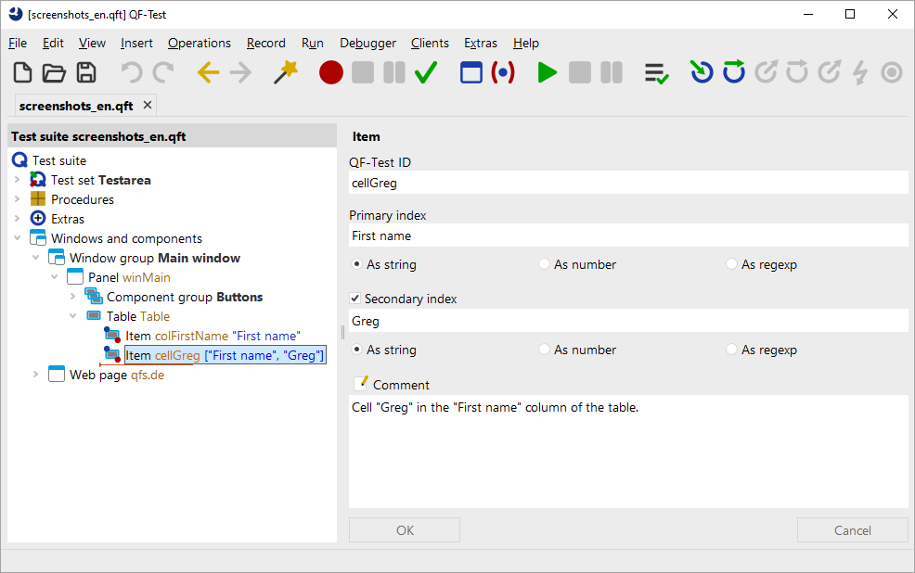Collapse Window group Main window node
This screenshot has height=573, width=915.
click(35, 258)
